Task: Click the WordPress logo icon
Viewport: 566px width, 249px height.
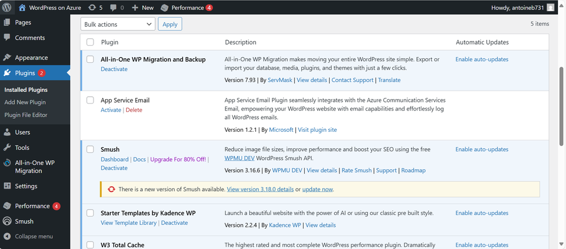Action: [x=7, y=7]
